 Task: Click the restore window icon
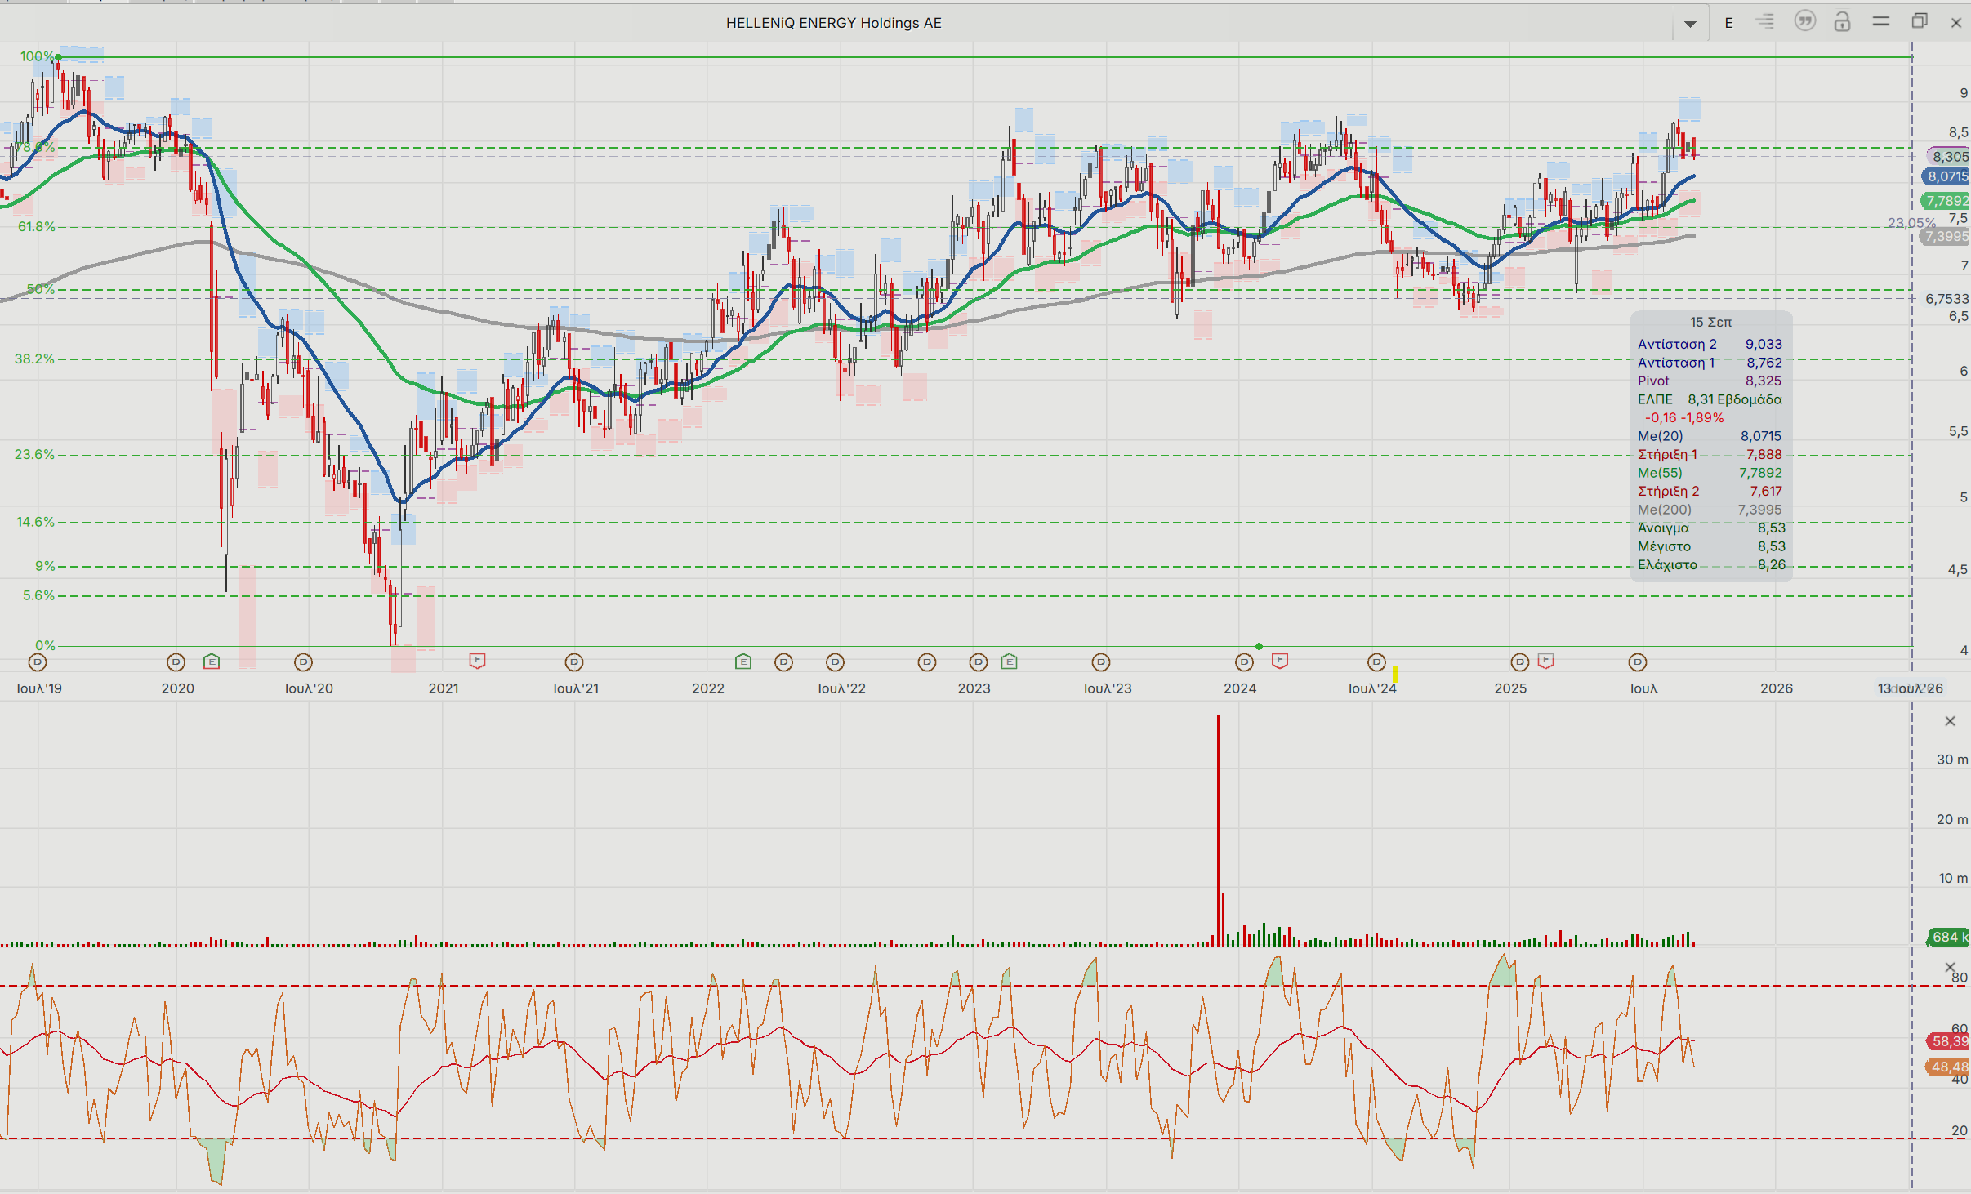(x=1919, y=22)
